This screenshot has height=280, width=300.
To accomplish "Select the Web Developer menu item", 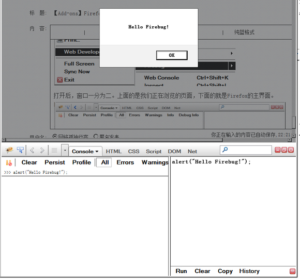I will [x=78, y=52].
